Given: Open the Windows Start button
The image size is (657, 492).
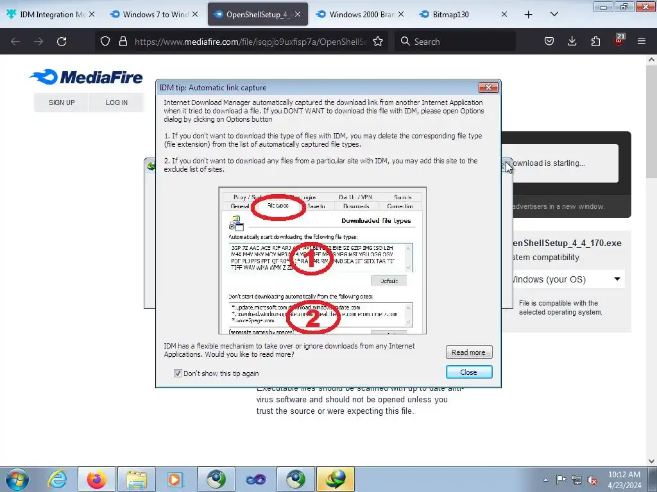Looking at the screenshot, I should 17,480.
